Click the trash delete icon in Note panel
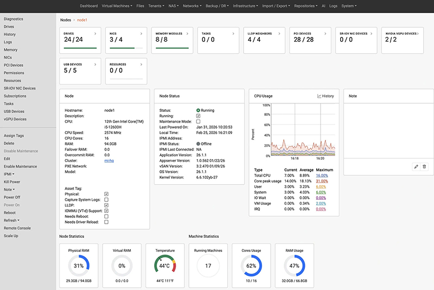Screen dimensions: 434x290 424,167
